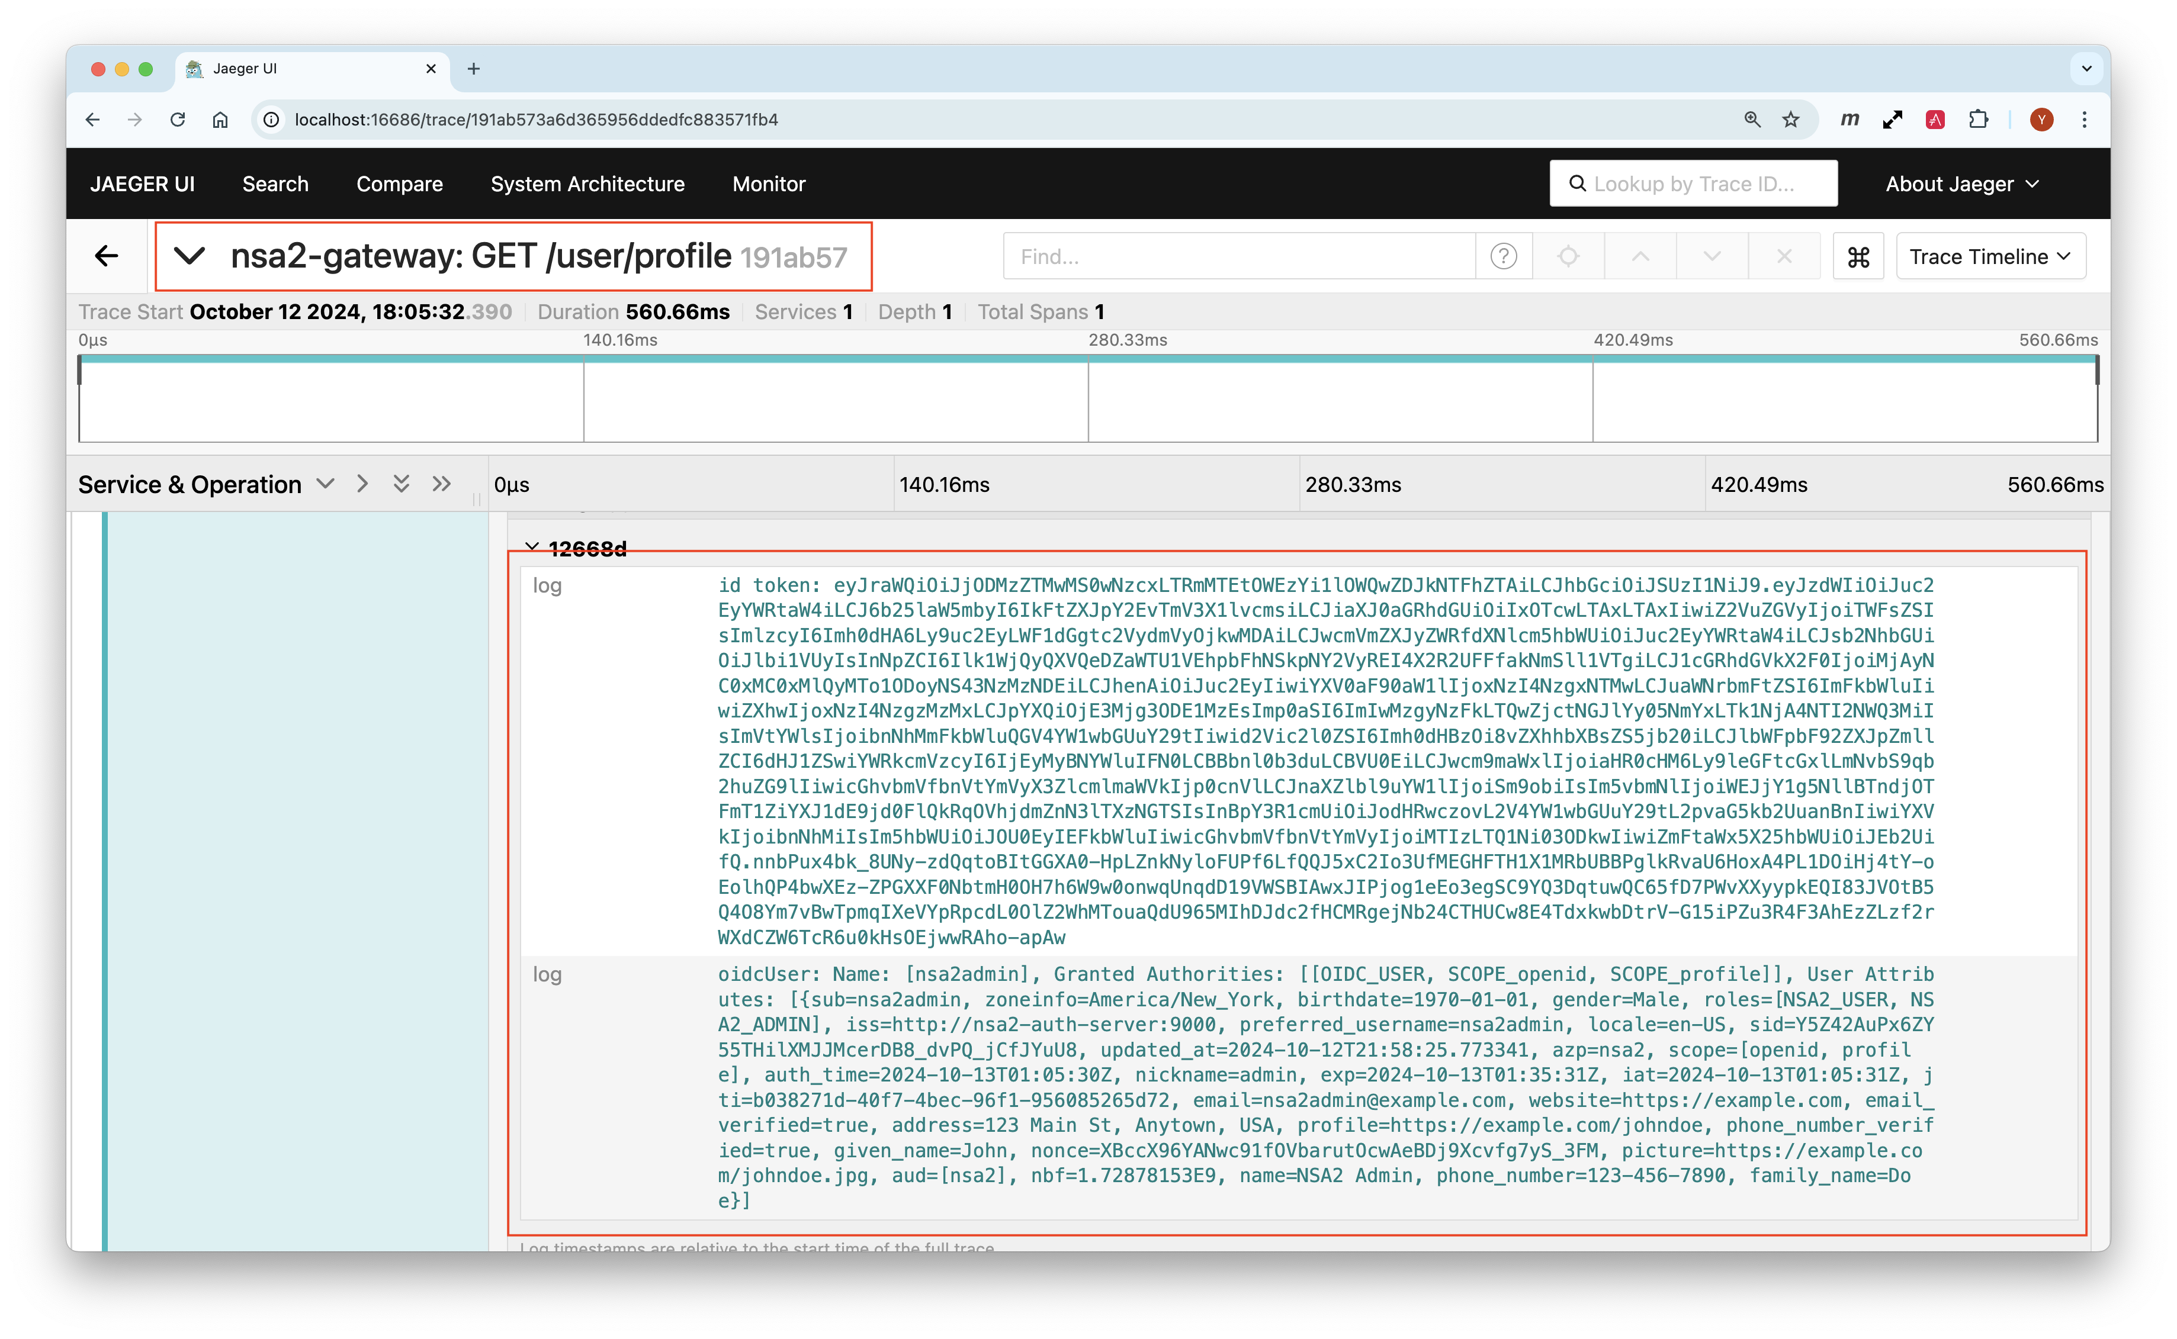Open the 'm' browser extension
The image size is (2177, 1339).
[x=1849, y=120]
